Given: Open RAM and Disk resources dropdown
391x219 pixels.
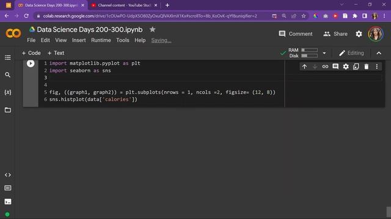Looking at the screenshot, I should point(324,53).
